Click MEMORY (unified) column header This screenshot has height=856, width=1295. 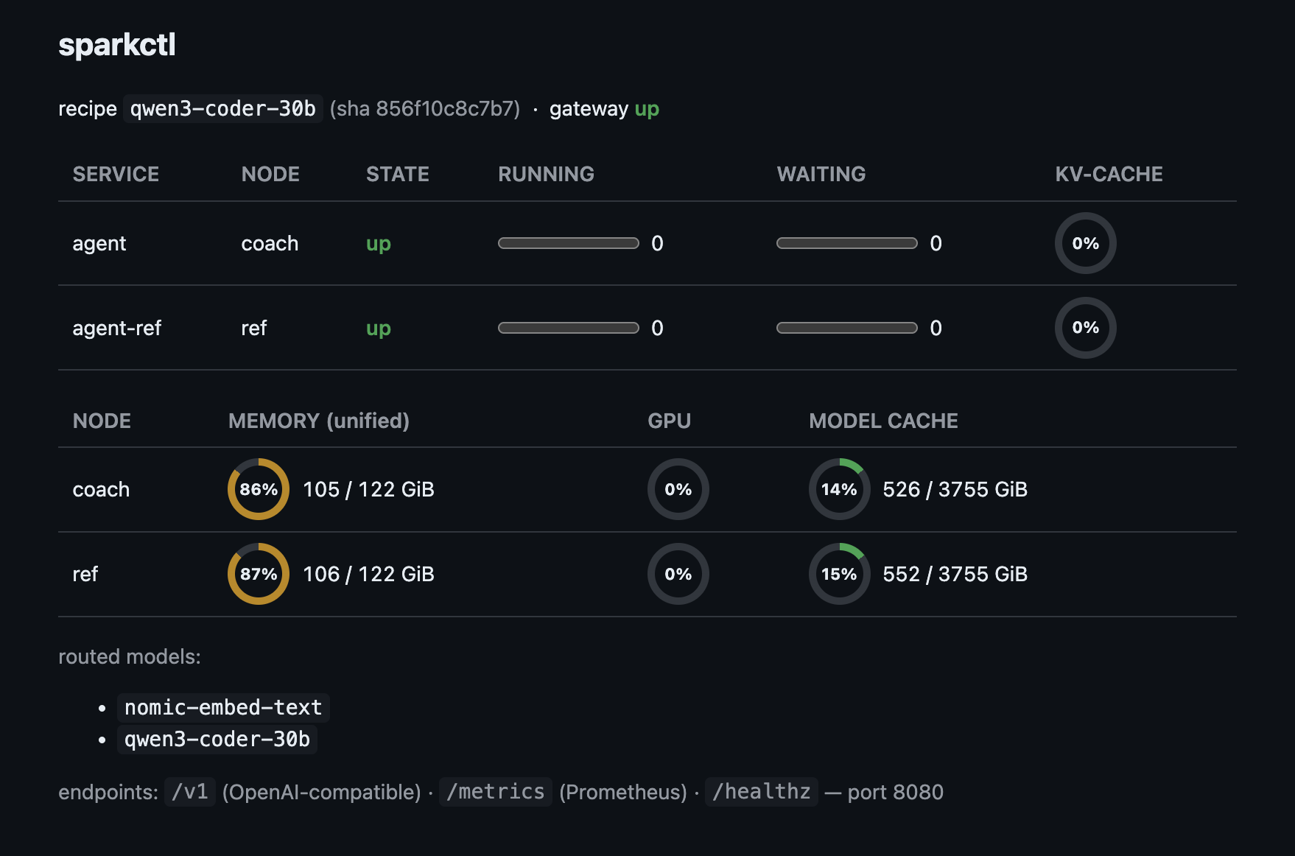(319, 421)
